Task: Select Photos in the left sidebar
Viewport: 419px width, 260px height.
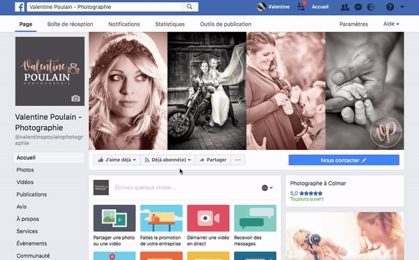Action: (25, 170)
